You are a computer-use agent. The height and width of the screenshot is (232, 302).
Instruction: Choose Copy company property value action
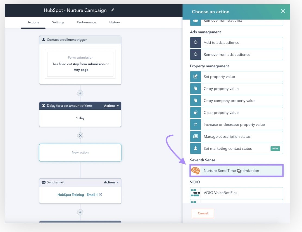tap(236, 101)
